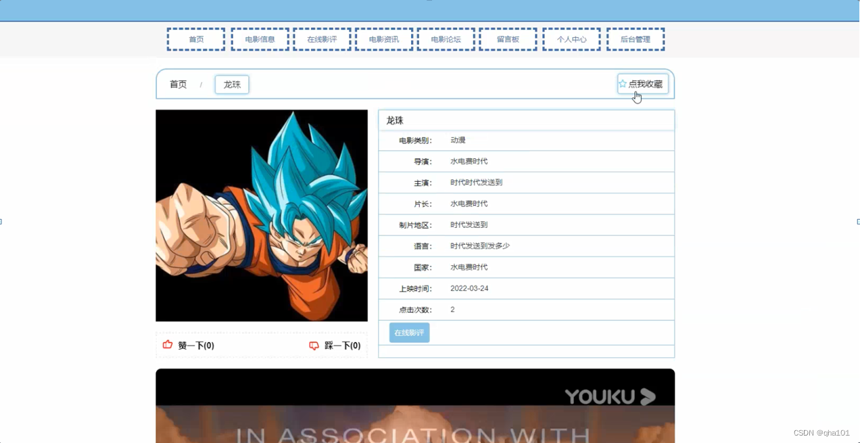The width and height of the screenshot is (860, 443).
Task: Open the 电影信息 navigation item
Action: [260, 39]
